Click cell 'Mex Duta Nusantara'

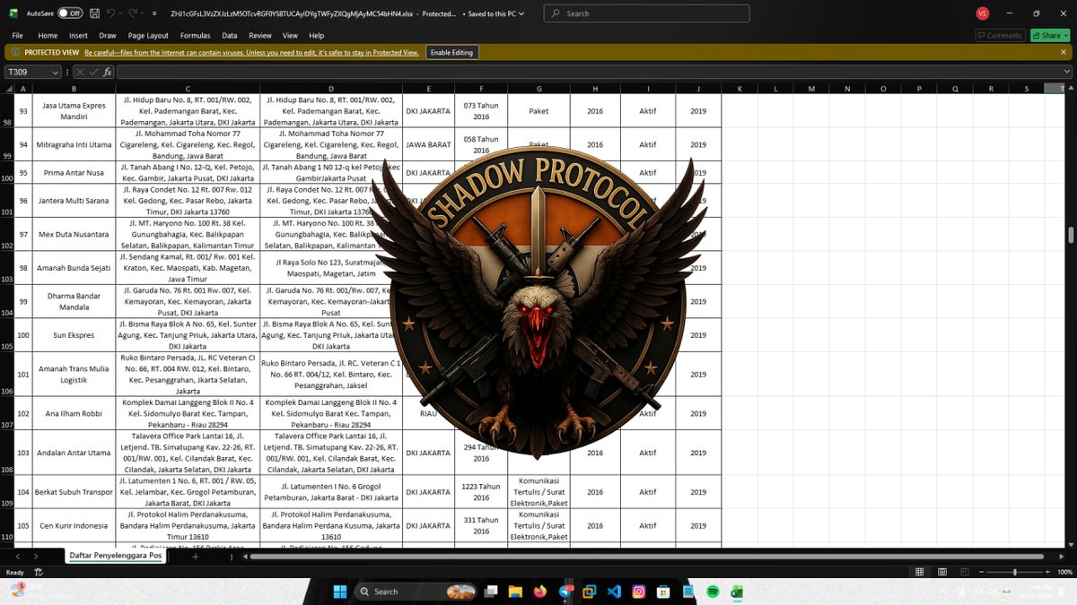pos(74,234)
